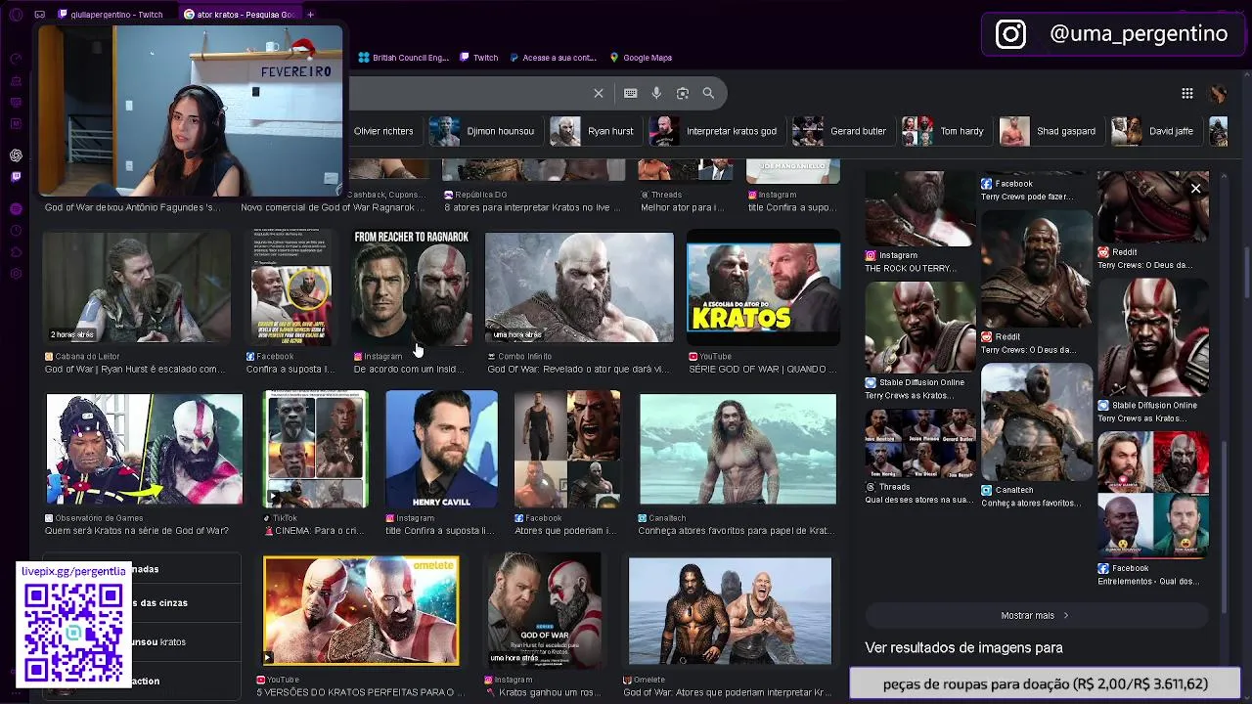Open the Henry Cavill image result

tap(441, 449)
